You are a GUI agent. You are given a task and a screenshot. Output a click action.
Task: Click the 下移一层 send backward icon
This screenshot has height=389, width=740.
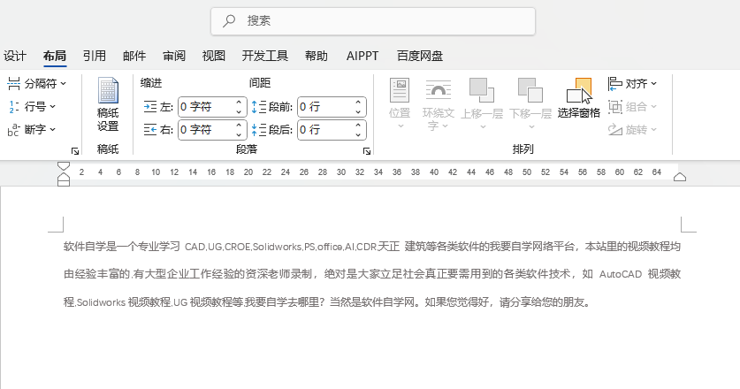point(530,90)
